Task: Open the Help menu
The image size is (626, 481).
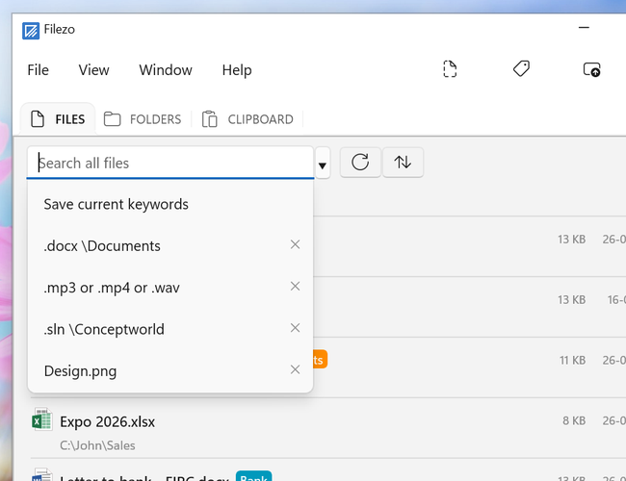Action: [x=237, y=70]
